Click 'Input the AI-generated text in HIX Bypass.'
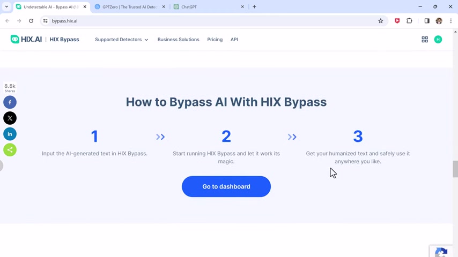The height and width of the screenshot is (257, 458). tap(94, 154)
